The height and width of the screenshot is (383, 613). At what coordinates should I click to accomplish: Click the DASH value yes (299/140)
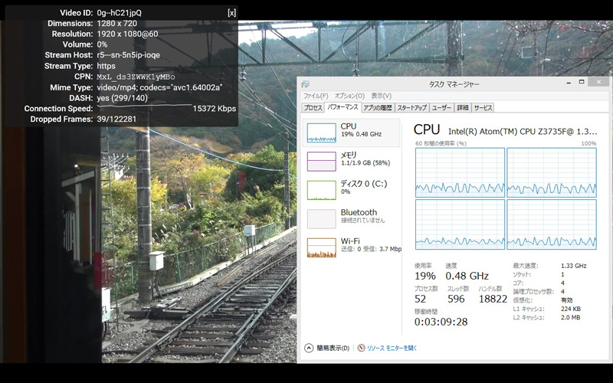(x=123, y=98)
